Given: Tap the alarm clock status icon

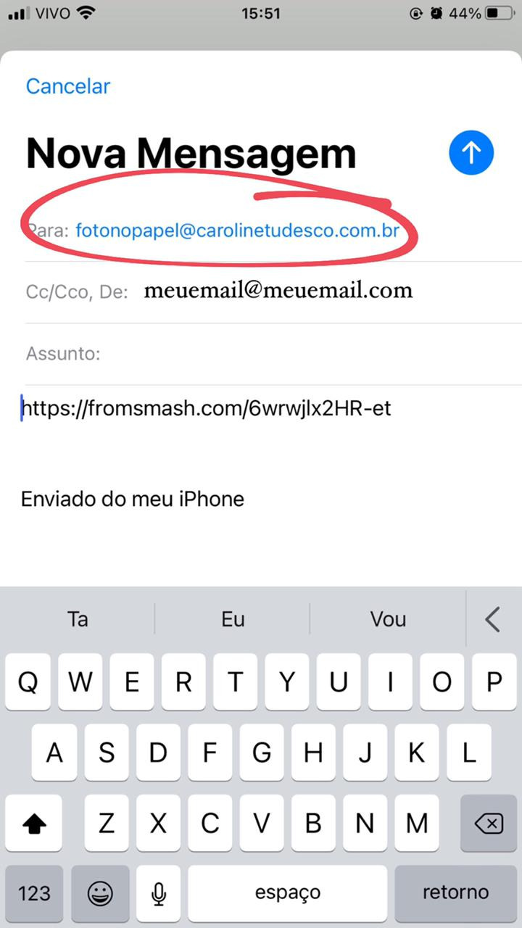Looking at the screenshot, I should [x=436, y=13].
